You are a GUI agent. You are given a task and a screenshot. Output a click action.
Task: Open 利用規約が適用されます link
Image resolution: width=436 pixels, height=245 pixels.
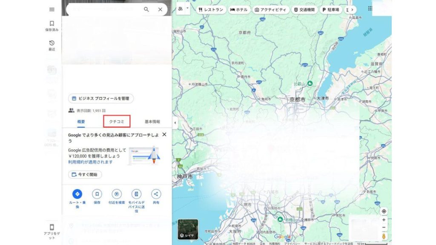click(90, 162)
